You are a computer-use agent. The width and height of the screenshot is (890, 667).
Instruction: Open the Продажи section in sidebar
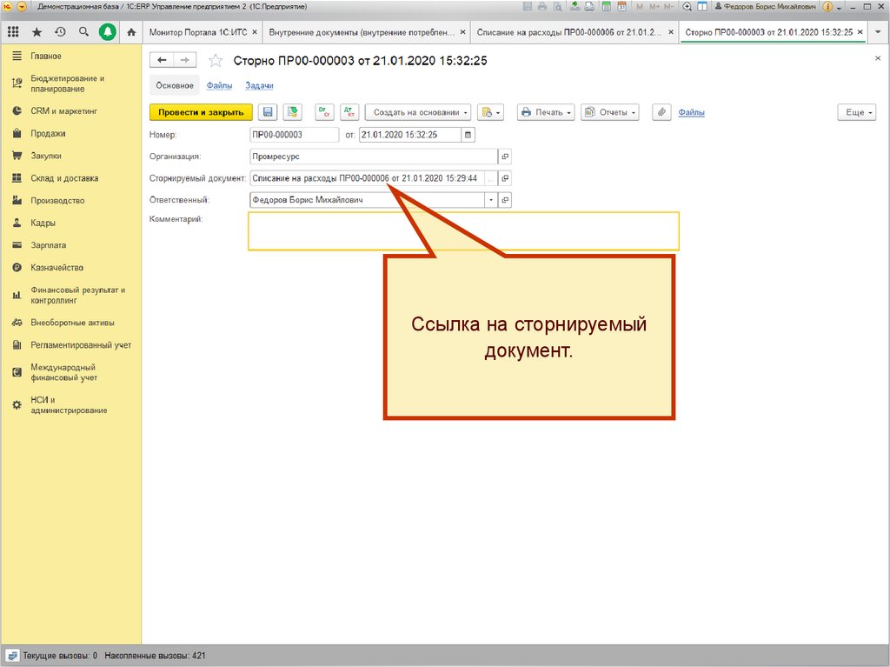point(48,134)
